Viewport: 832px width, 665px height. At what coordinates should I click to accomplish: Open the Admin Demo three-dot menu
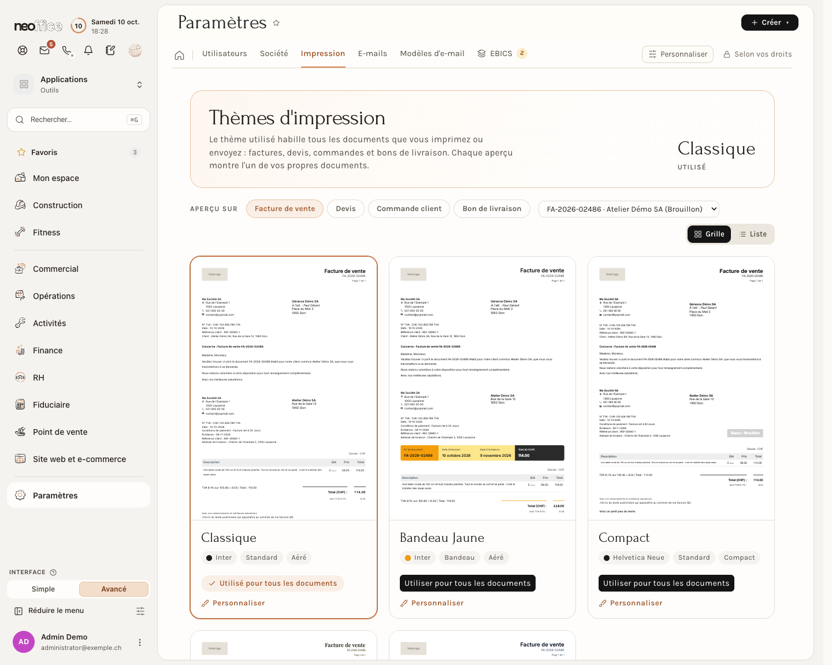tap(140, 642)
